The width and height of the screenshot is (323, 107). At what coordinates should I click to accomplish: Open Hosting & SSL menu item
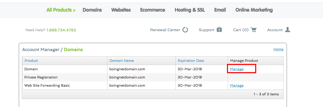(190, 10)
